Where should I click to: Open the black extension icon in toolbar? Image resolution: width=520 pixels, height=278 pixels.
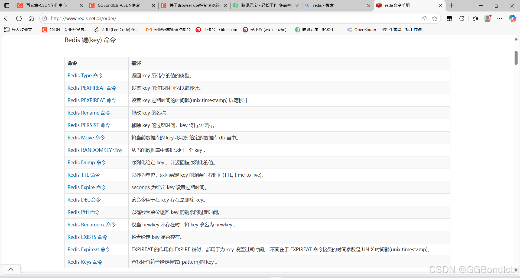click(x=449, y=18)
